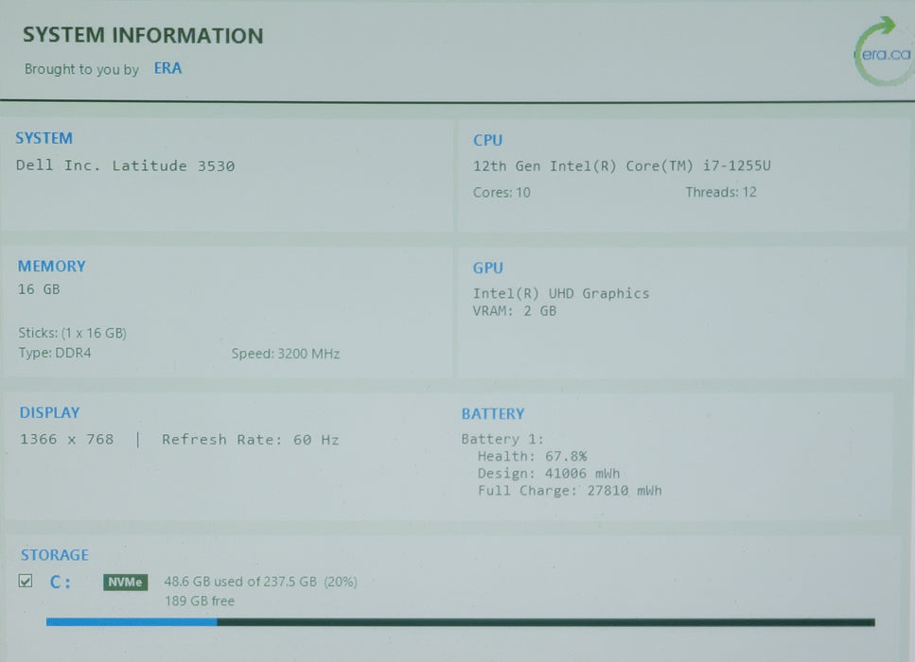Click the era.ca logo icon
Screen dimensions: 915x662
[x=882, y=53]
